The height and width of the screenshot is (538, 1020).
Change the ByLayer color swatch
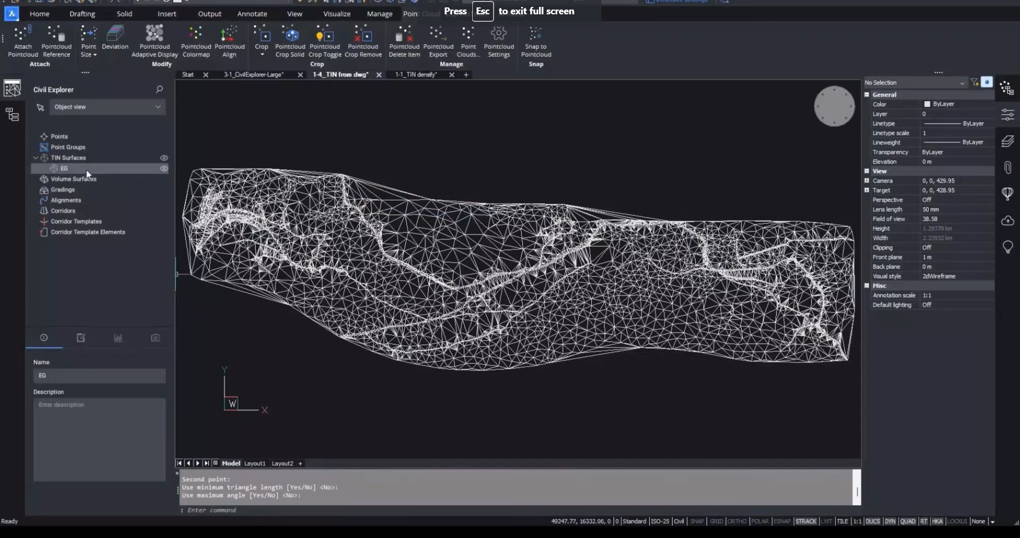[x=927, y=104]
